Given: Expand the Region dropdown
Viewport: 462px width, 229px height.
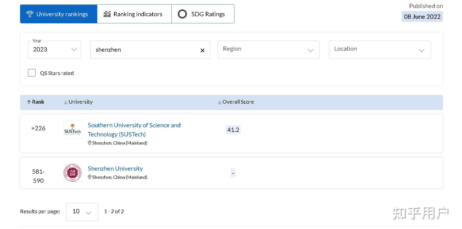Looking at the screenshot, I should 268,50.
